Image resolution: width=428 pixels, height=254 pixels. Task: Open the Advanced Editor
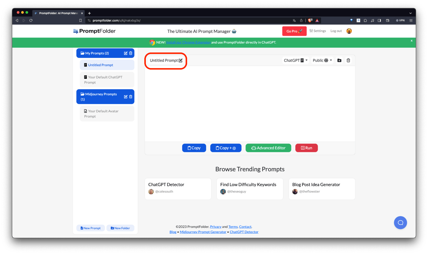tap(268, 148)
